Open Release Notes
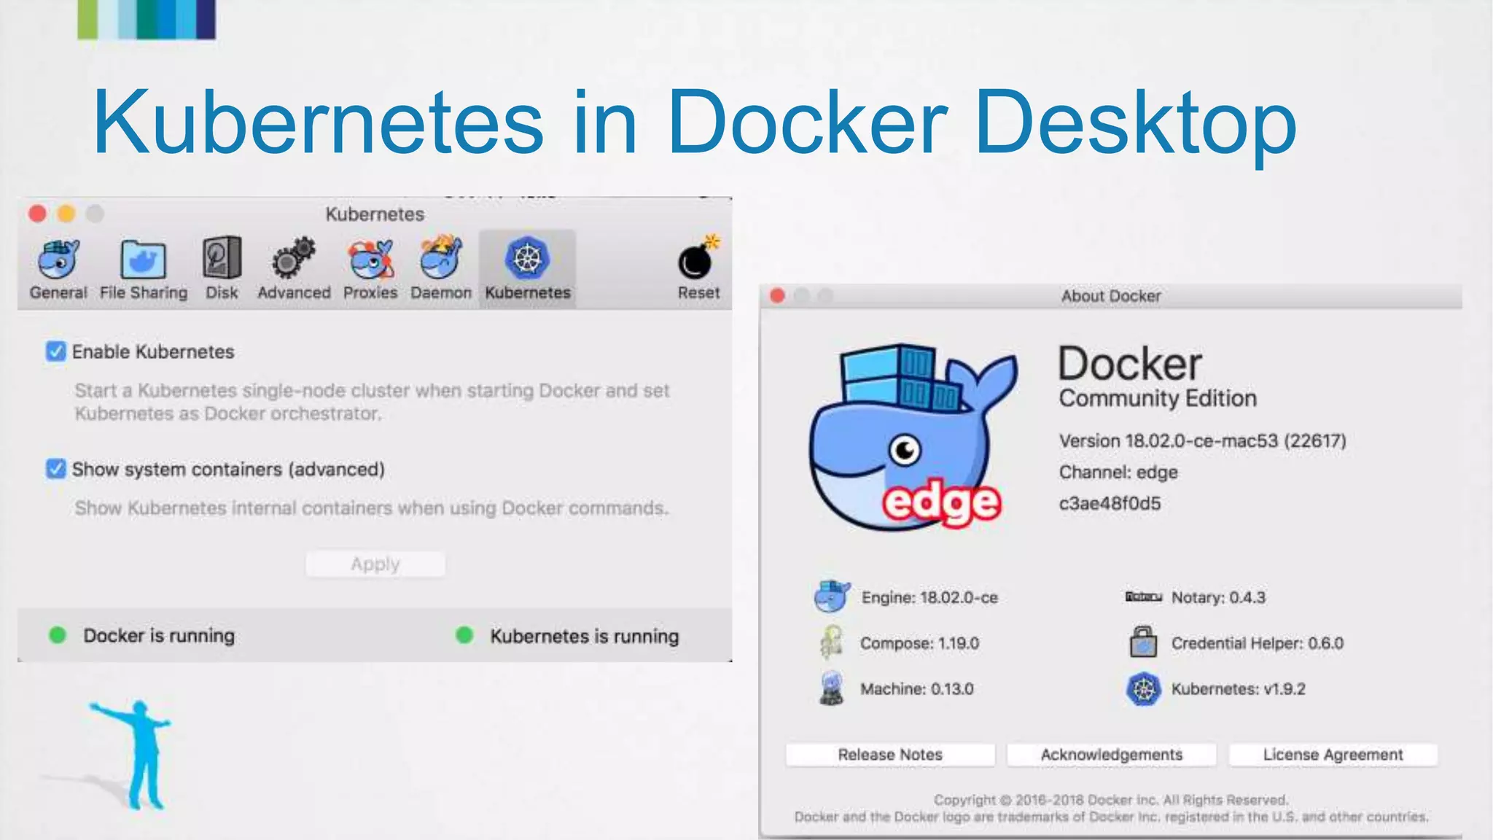This screenshot has height=840, width=1493. tap(890, 755)
